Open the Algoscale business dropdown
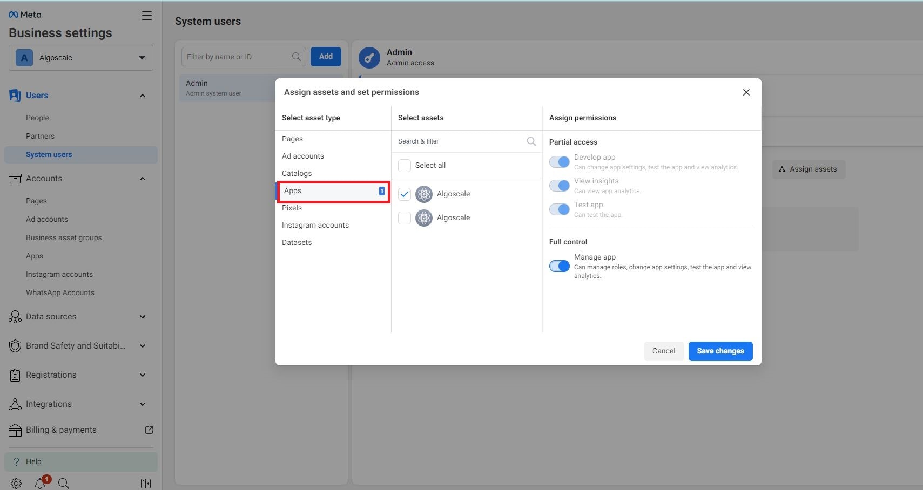 [x=81, y=58]
